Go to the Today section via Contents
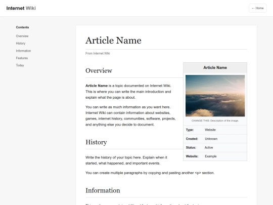Screen dimensions: 273x205 [x=20, y=65]
